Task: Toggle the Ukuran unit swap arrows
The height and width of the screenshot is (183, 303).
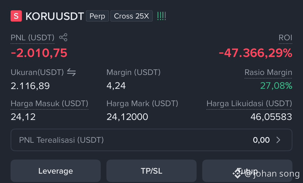Action: click(x=71, y=73)
